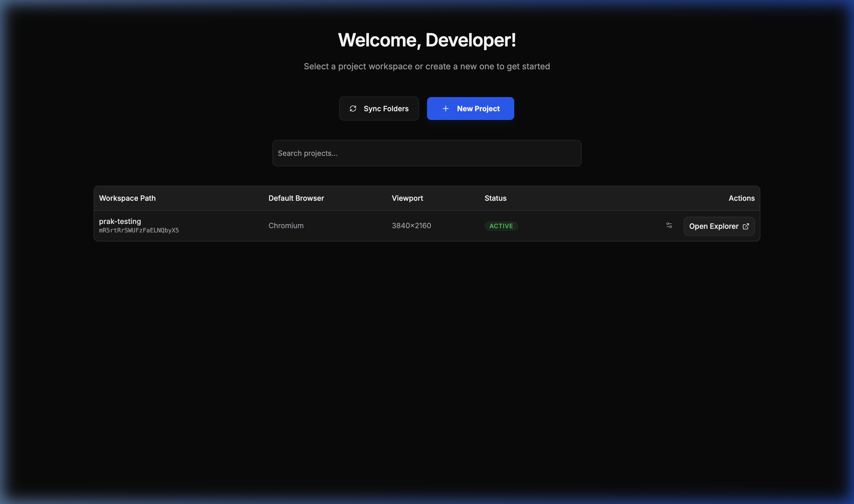Create a New Project
This screenshot has height=504, width=854.
click(x=470, y=108)
